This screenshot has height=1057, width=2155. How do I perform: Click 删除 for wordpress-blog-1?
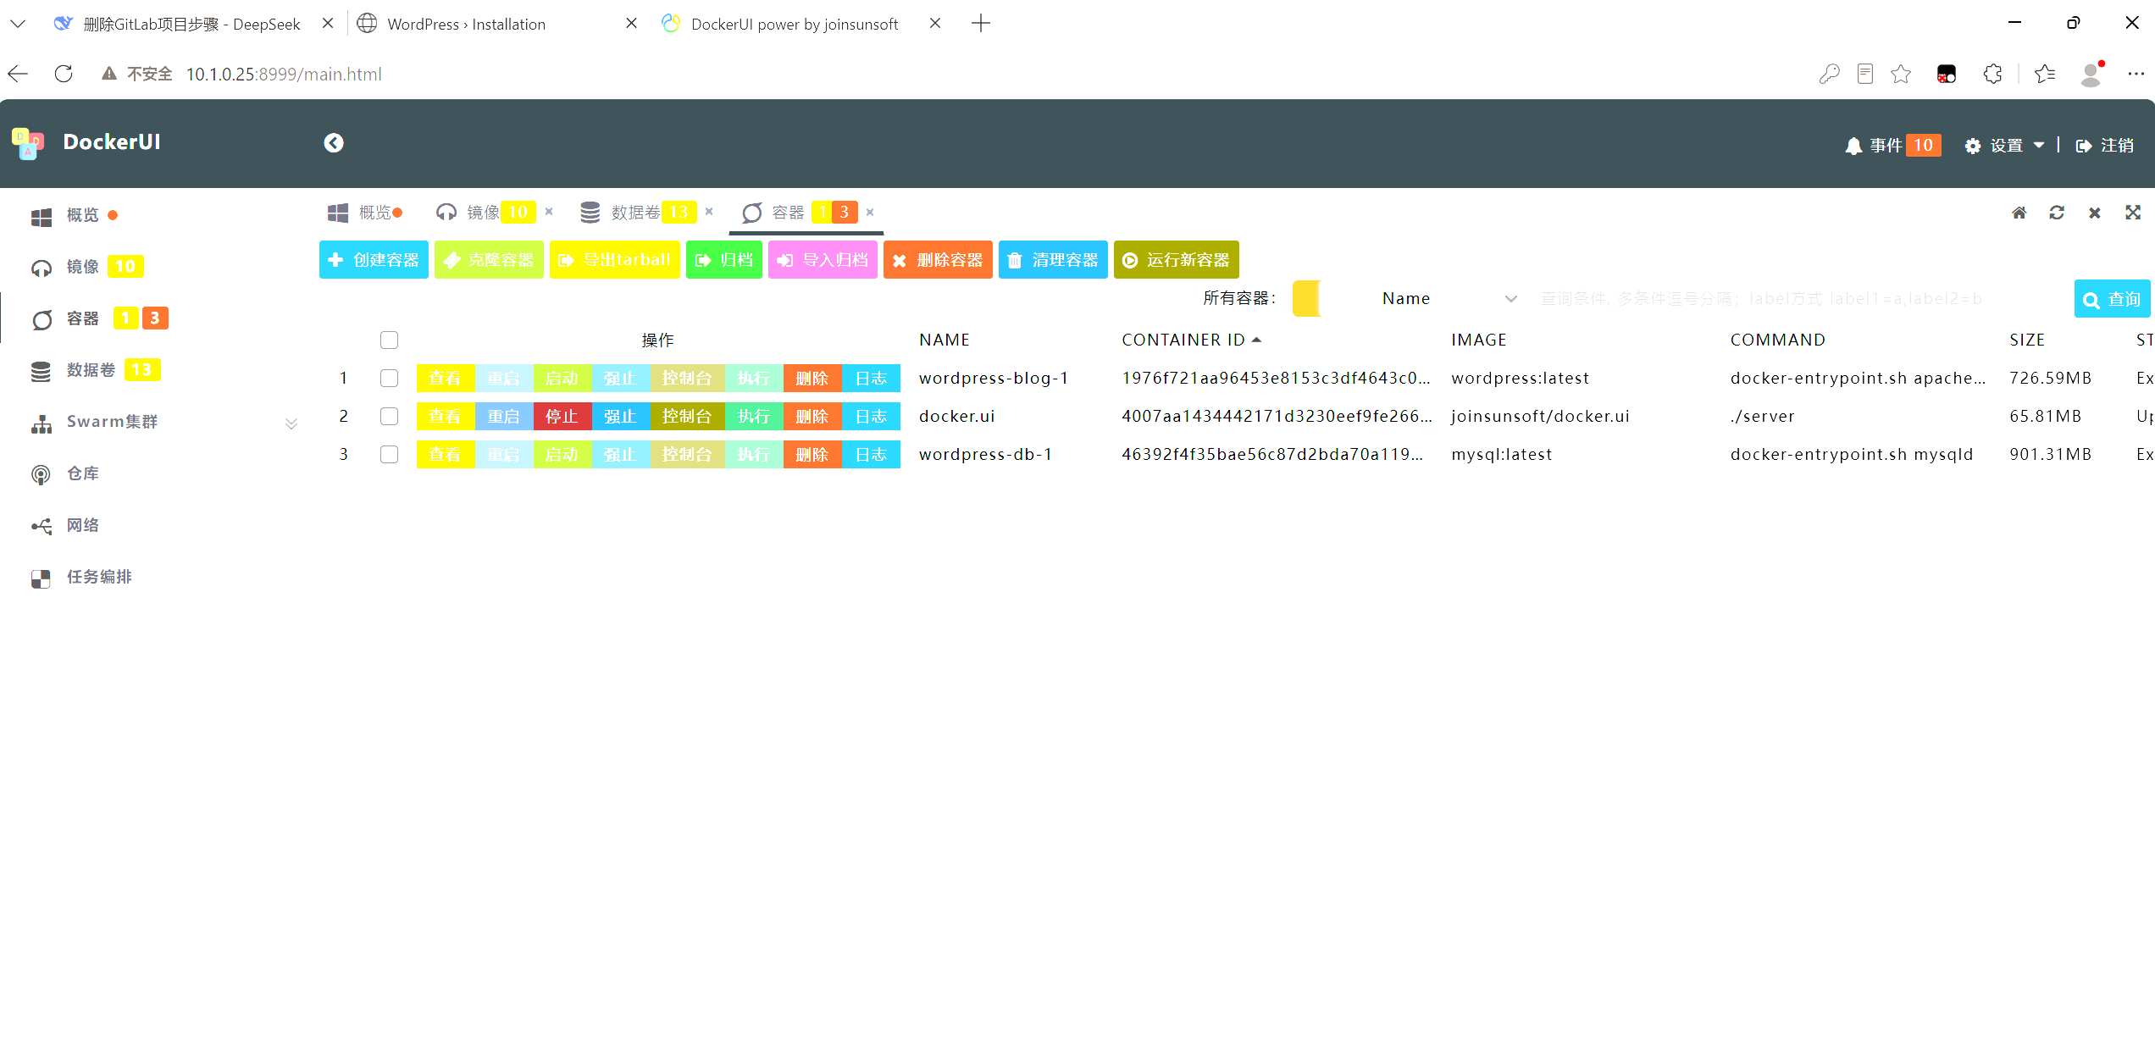tap(812, 379)
